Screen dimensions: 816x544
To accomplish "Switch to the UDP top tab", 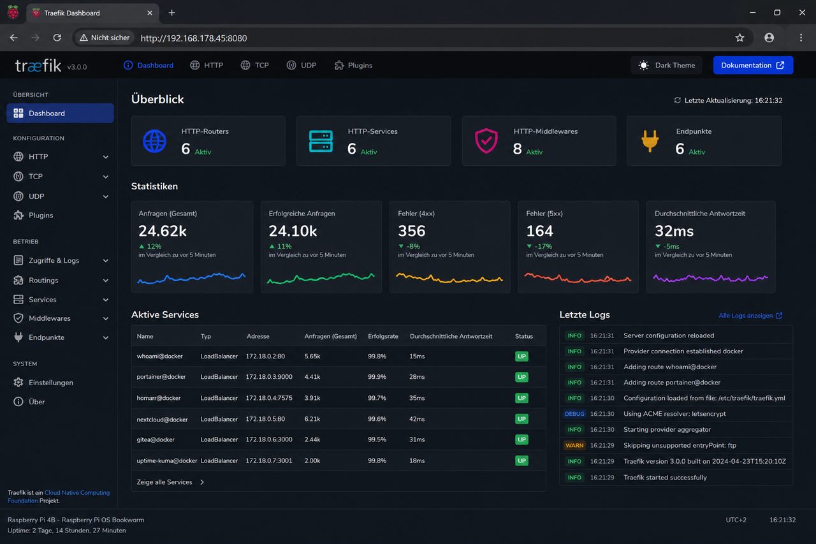I will 302,65.
